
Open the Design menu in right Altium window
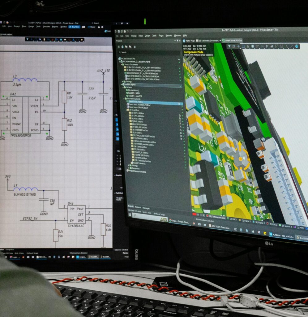coord(148,36)
